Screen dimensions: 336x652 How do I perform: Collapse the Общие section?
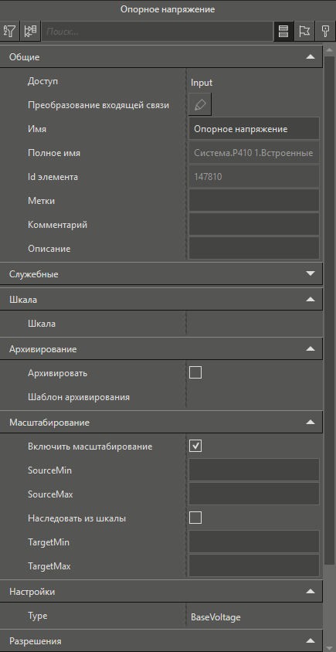pyautogui.click(x=311, y=57)
